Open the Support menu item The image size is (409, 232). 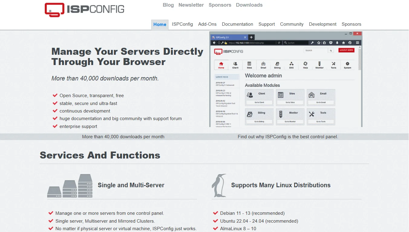tap(267, 24)
